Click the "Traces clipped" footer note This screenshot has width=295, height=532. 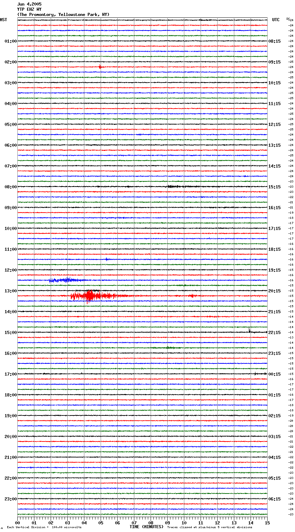(x=210, y=527)
